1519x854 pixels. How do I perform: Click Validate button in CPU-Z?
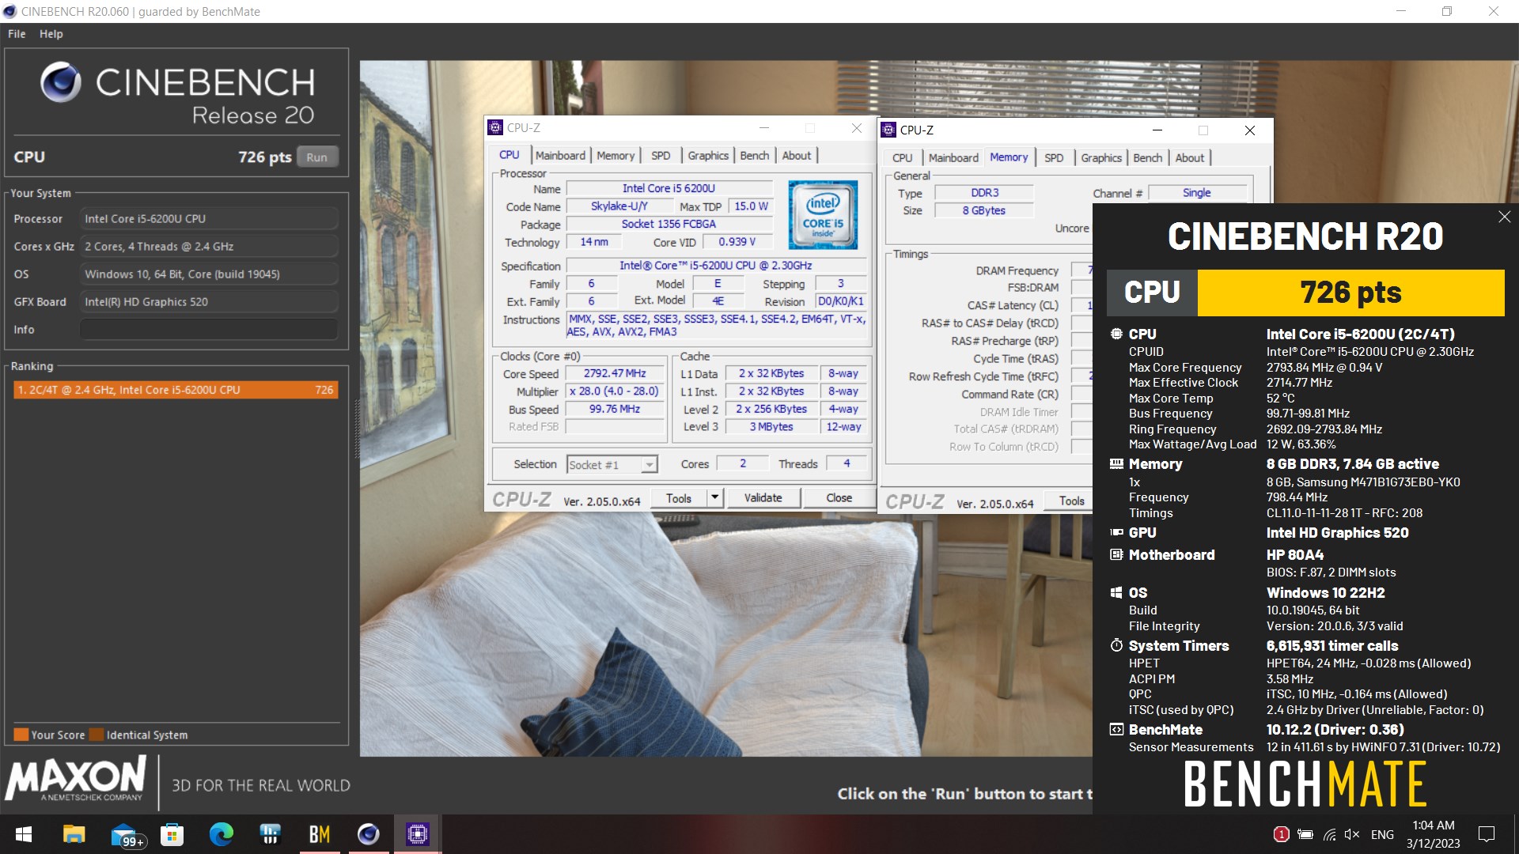coord(763,497)
